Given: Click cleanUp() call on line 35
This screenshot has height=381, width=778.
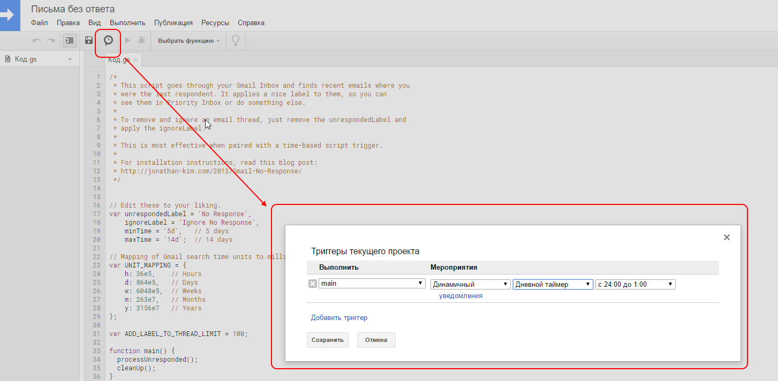Looking at the screenshot, I should [x=136, y=368].
